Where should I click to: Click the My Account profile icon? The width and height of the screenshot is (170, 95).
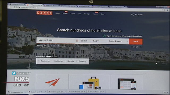(x=133, y=15)
